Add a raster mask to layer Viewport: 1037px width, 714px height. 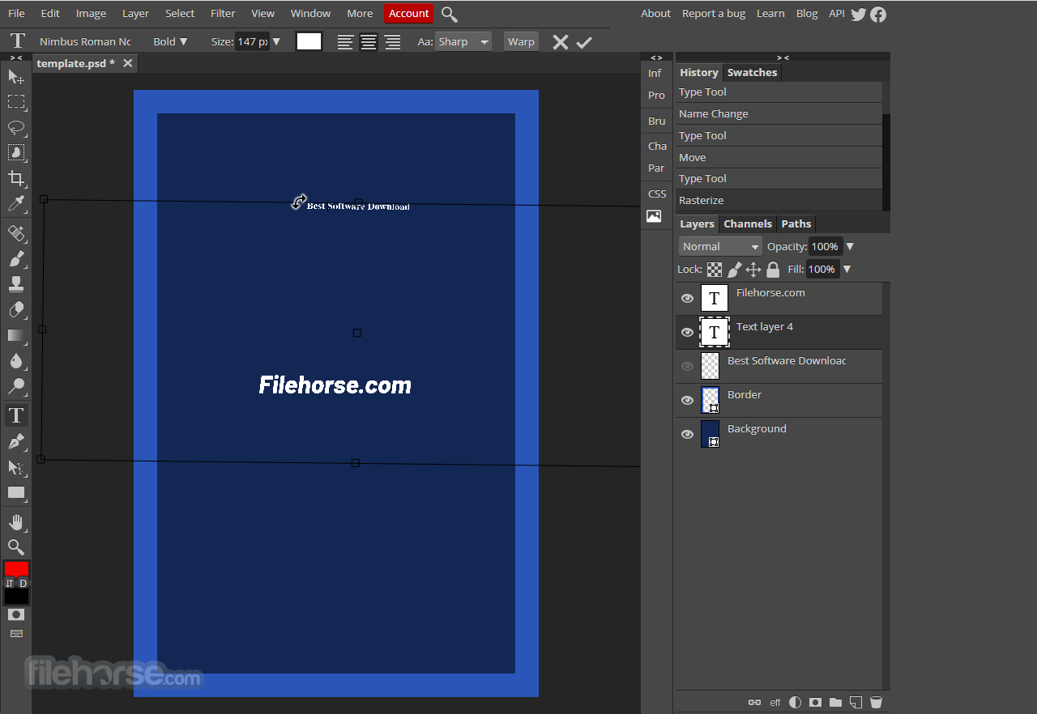(816, 703)
